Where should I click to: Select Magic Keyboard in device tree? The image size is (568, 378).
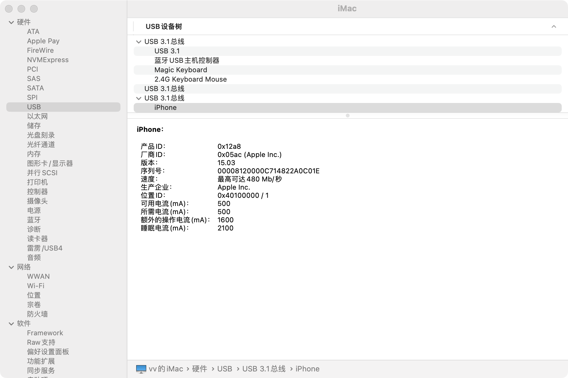coord(348,70)
